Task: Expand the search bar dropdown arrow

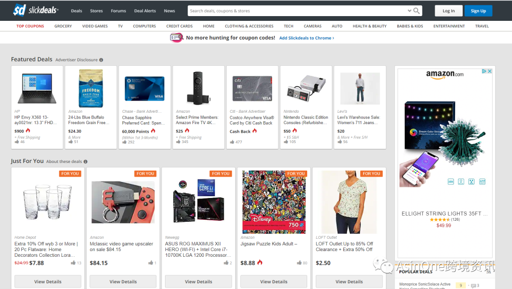Action: tap(410, 11)
